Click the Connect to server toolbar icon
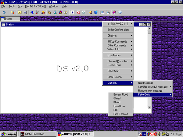 point(4,12)
